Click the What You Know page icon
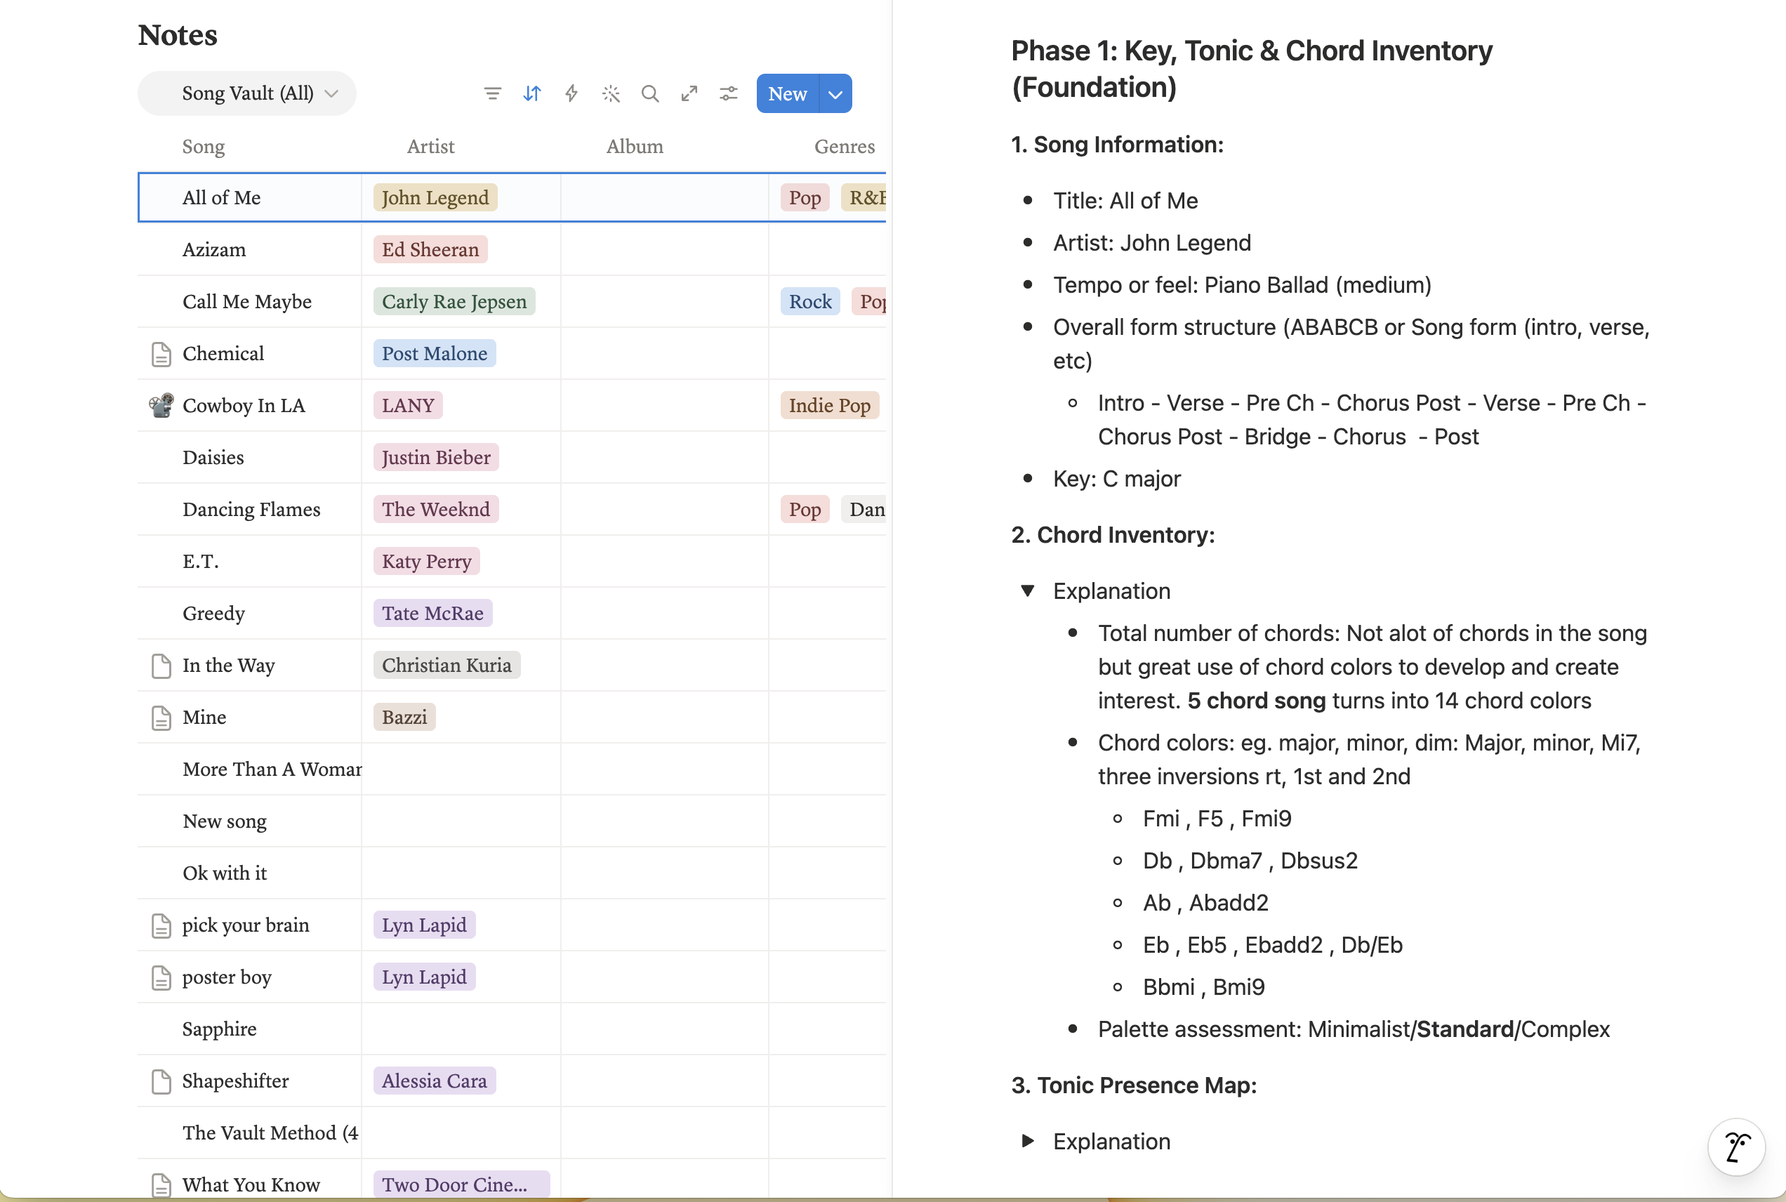Image resolution: width=1786 pixels, height=1202 pixels. click(x=161, y=1185)
